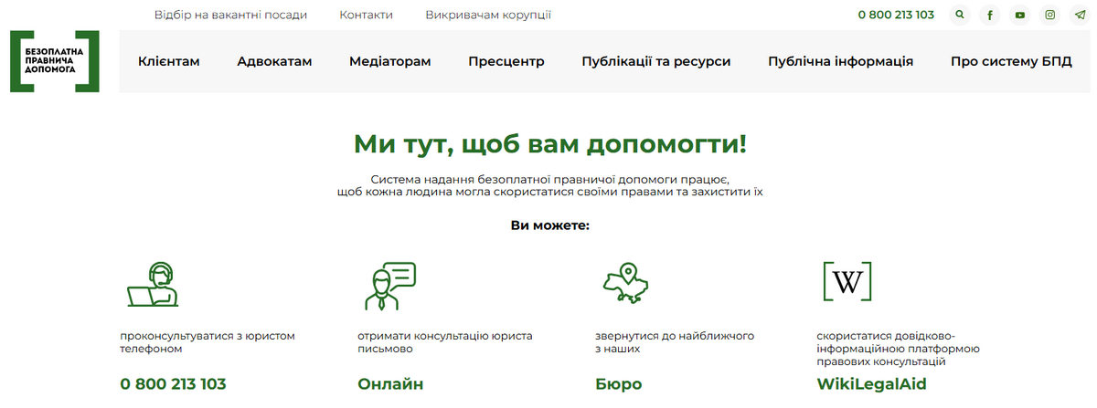The width and height of the screenshot is (1097, 408).
Task: Click text скористатися довідково-інформаційною платформою
Action: tap(898, 349)
